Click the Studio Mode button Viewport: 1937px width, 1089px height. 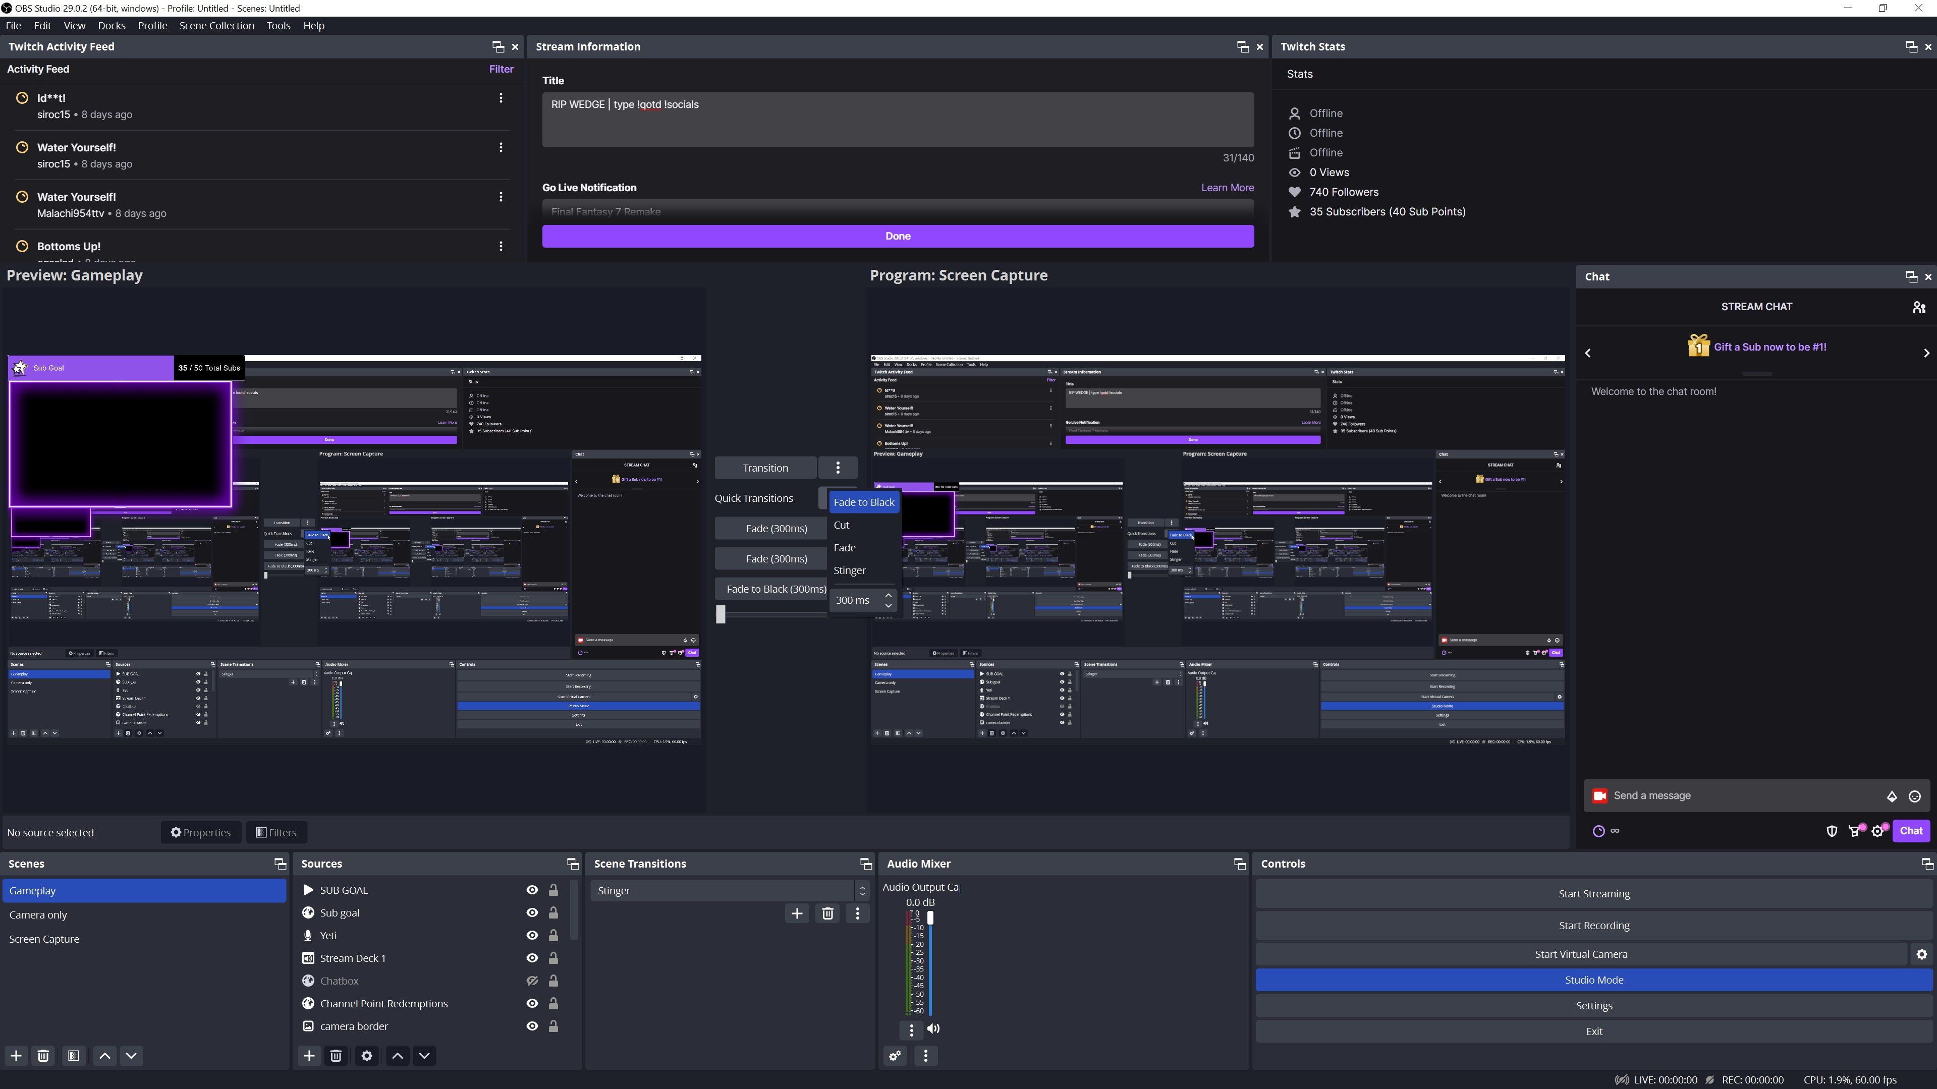pyautogui.click(x=1594, y=980)
